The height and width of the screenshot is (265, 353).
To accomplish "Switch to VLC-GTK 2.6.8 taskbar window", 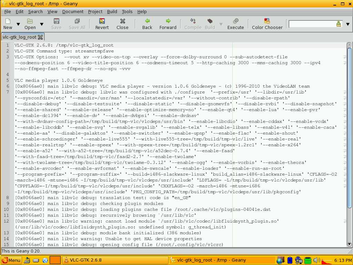I will pos(115,260).
